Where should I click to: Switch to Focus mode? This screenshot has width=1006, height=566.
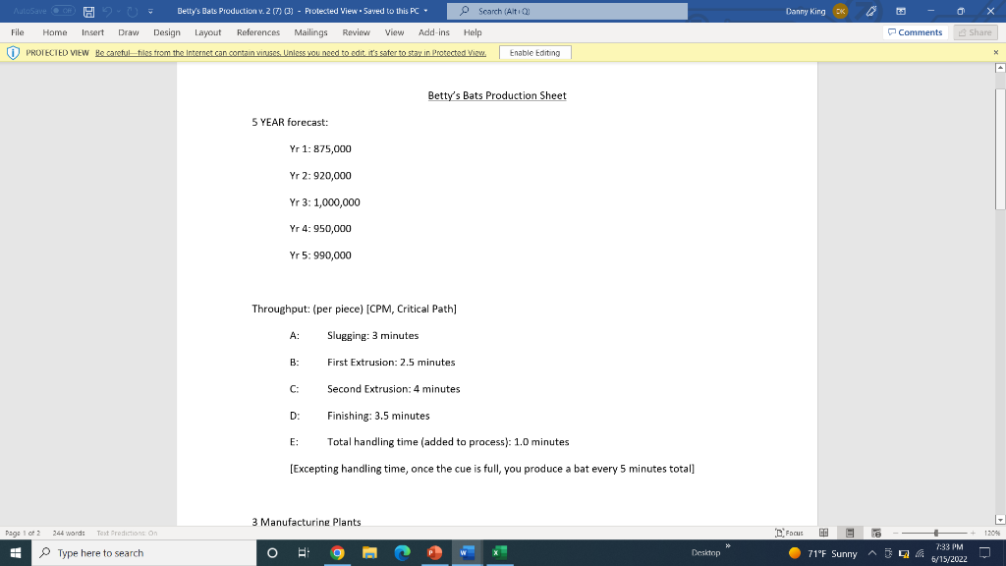(x=789, y=533)
